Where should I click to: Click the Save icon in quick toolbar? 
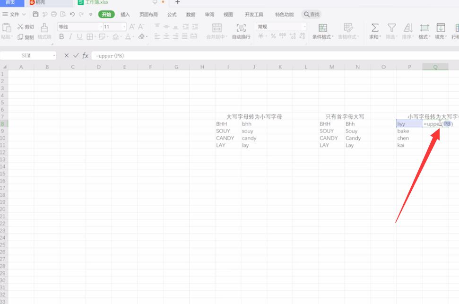click(x=35, y=14)
